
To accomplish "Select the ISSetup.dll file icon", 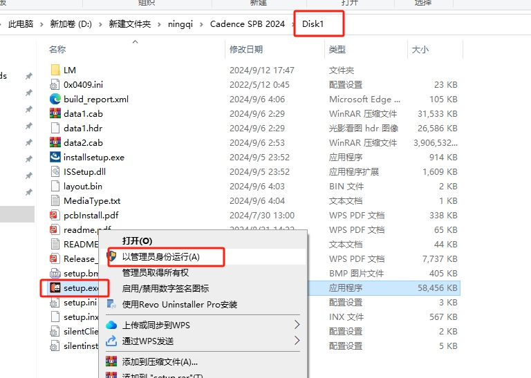I will [x=55, y=171].
